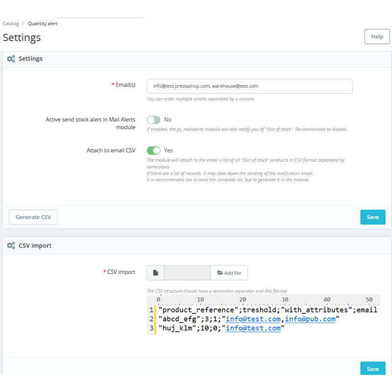Click the gears icon beside Settings header
The width and height of the screenshot is (392, 392).
[11, 59]
